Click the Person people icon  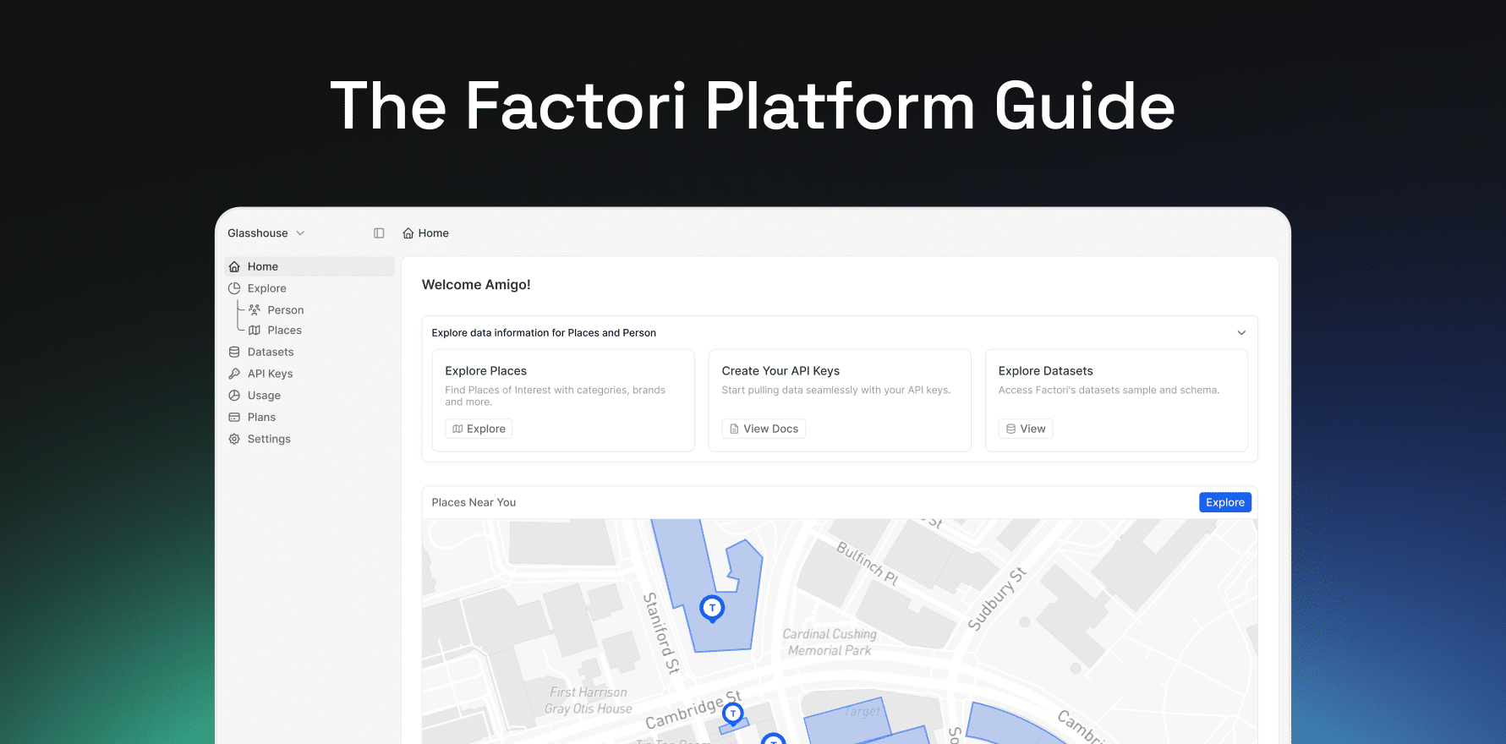tap(255, 310)
